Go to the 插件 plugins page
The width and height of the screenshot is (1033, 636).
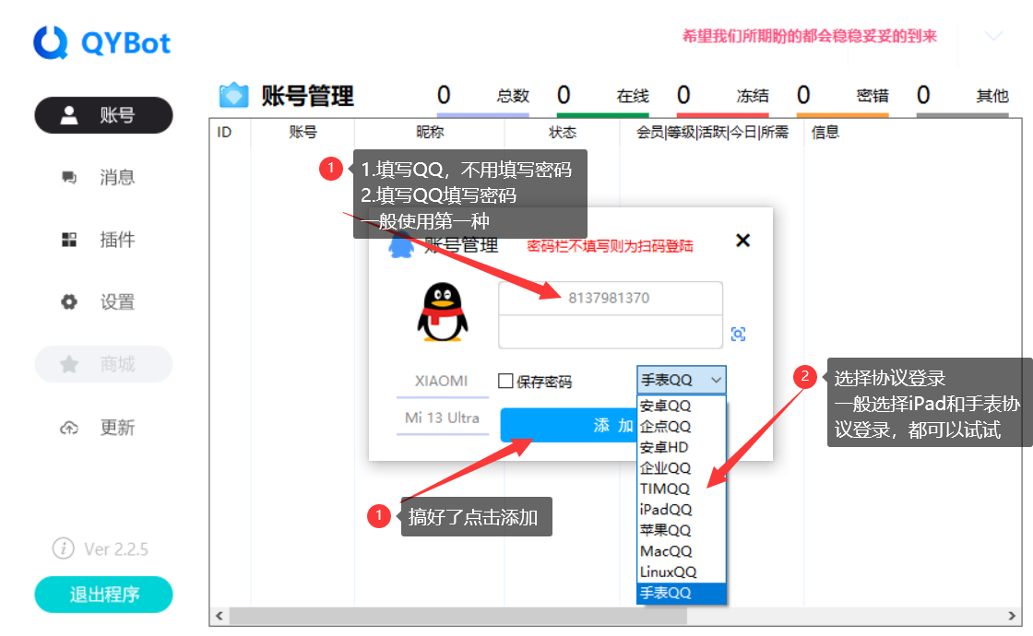tap(103, 241)
